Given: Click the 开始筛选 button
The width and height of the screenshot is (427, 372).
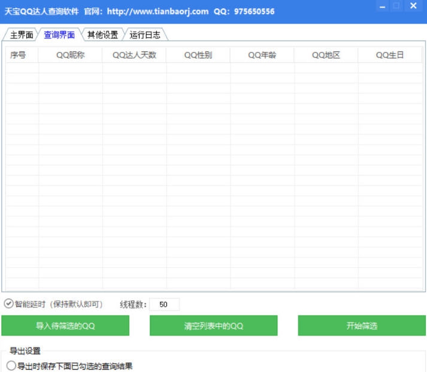Looking at the screenshot, I should 362,325.
